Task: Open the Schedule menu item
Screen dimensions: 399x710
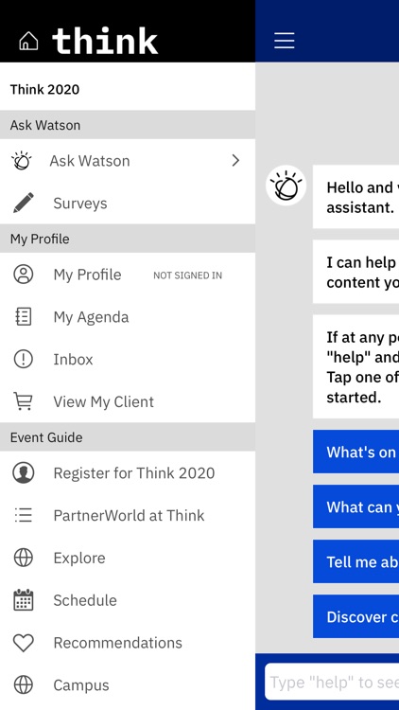Action: [x=128, y=600]
